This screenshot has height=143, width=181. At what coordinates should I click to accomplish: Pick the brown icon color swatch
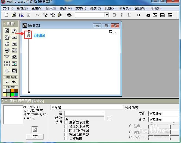click(16, 90)
